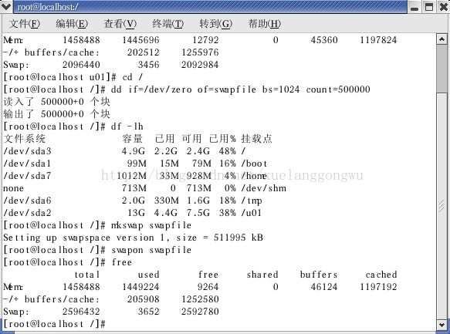Click the Mem free value 9264
Image resolution: width=450 pixels, height=334 pixels.
pos(208,287)
